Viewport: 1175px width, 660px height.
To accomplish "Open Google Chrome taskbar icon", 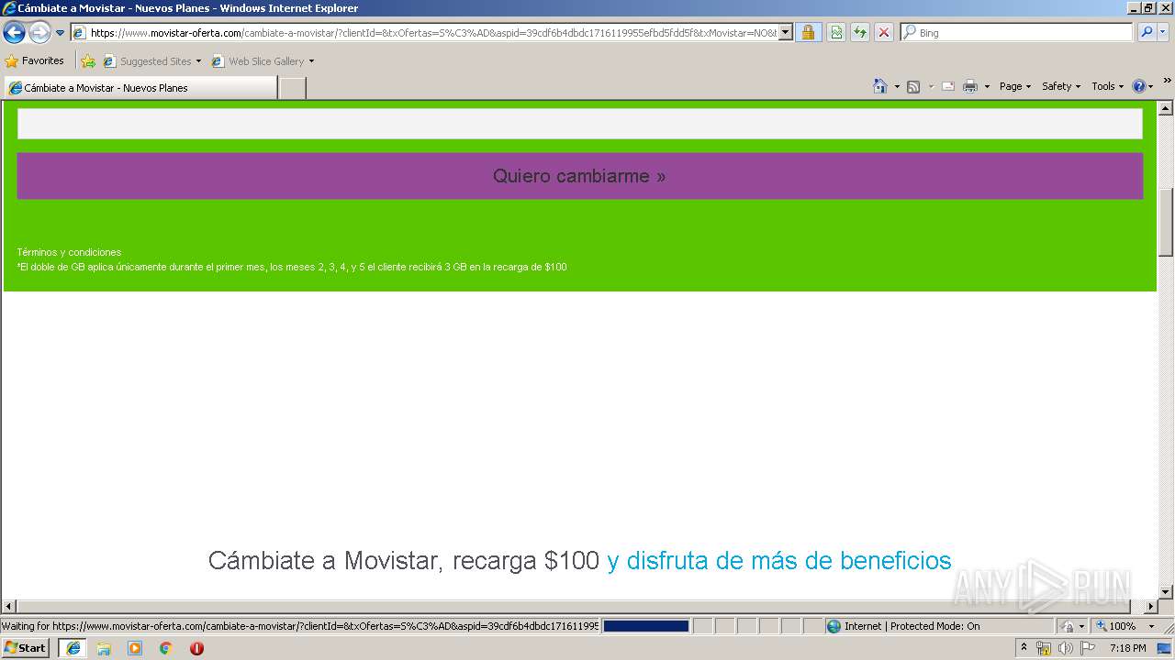I will point(166,648).
